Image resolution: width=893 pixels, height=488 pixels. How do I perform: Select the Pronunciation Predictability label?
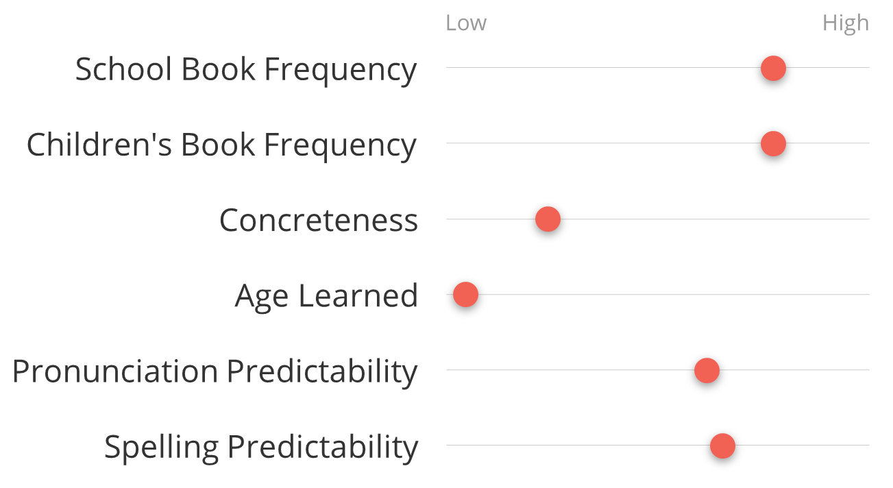(x=215, y=371)
